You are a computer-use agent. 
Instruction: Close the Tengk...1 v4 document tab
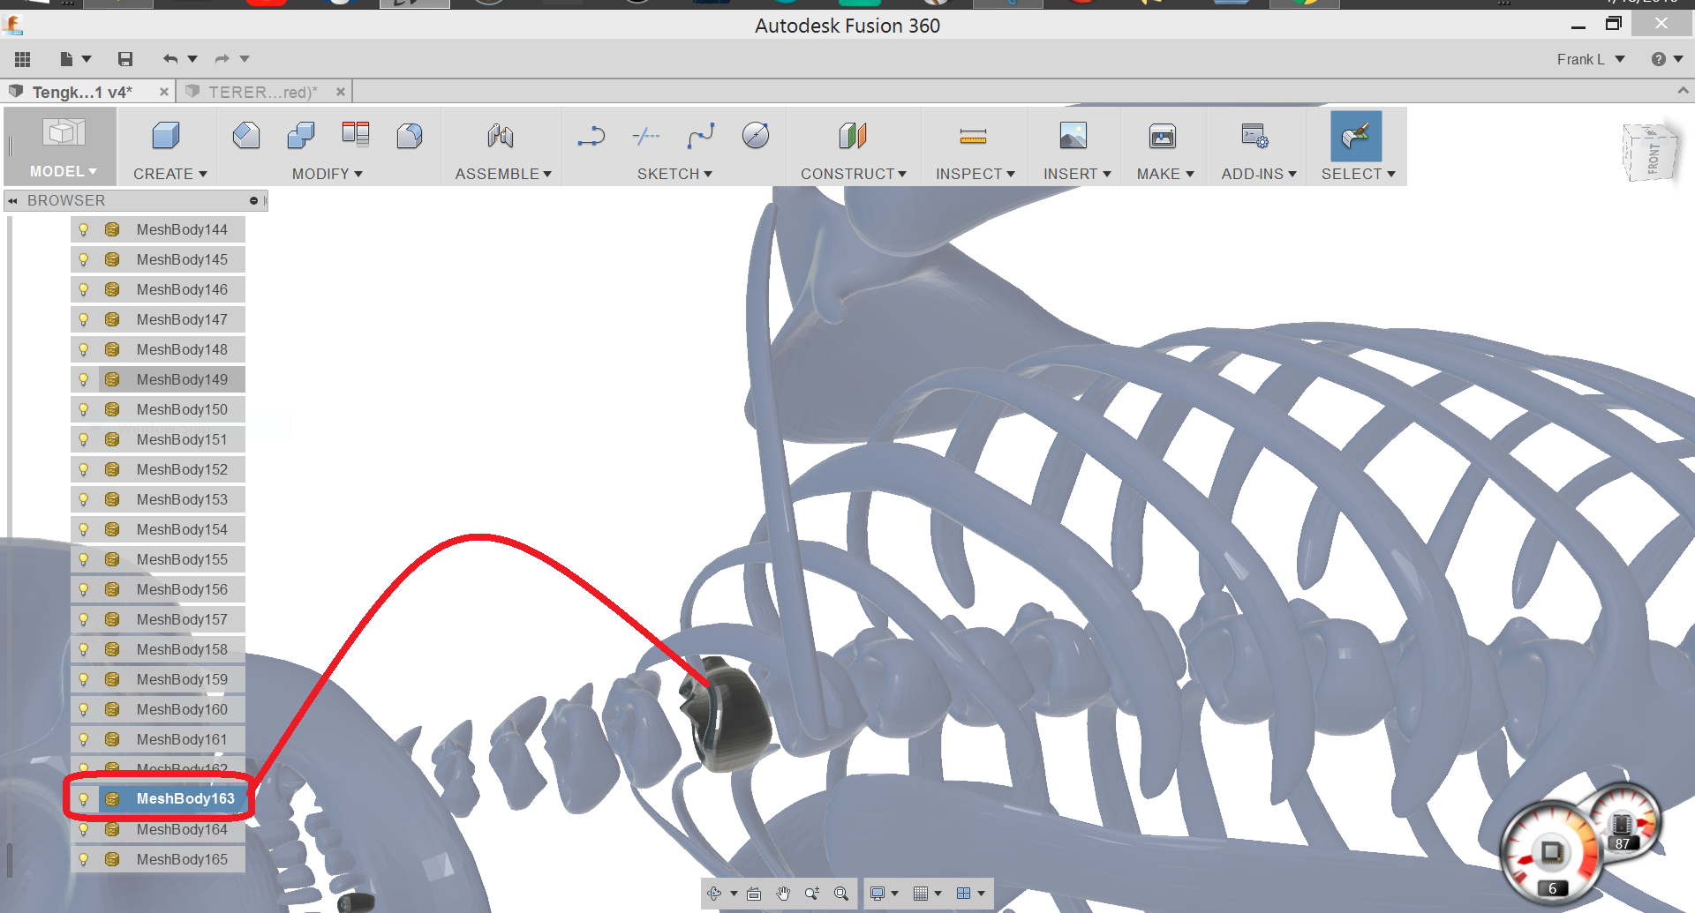point(163,92)
